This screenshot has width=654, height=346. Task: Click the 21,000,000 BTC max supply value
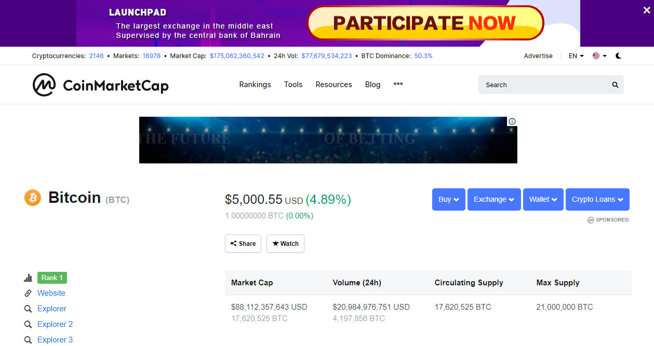[565, 307]
